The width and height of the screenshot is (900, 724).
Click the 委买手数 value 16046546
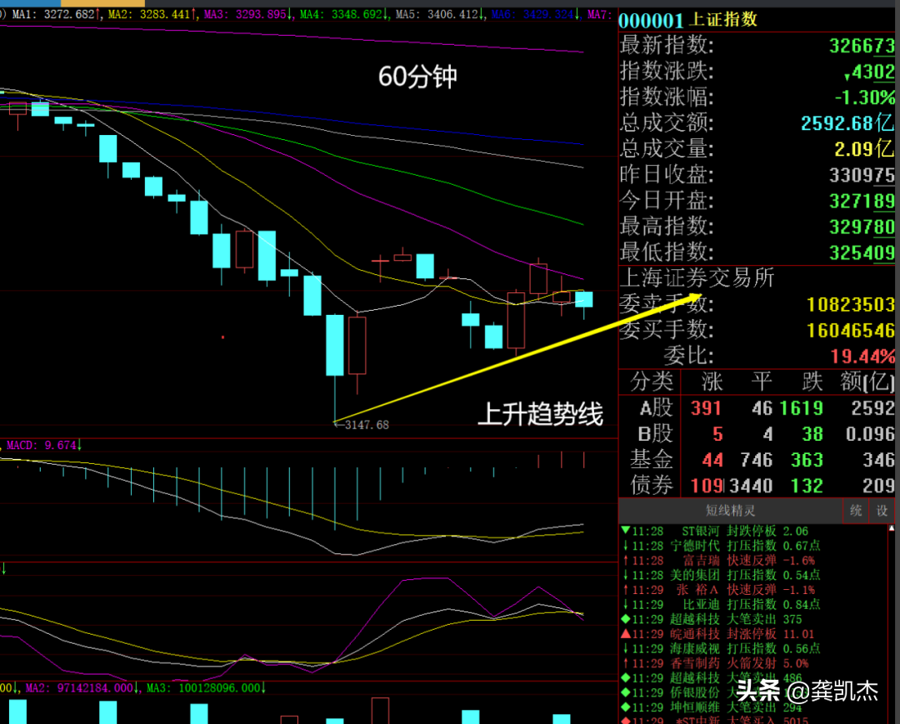pyautogui.click(x=851, y=331)
